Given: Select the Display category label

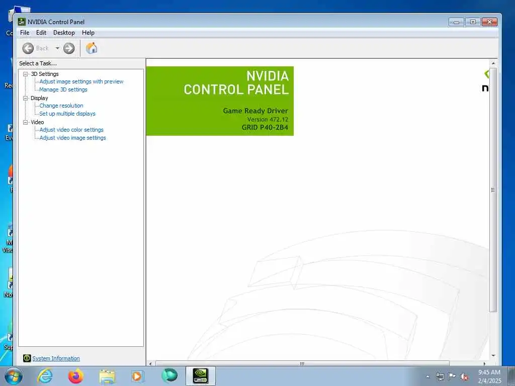Looking at the screenshot, I should coord(39,98).
